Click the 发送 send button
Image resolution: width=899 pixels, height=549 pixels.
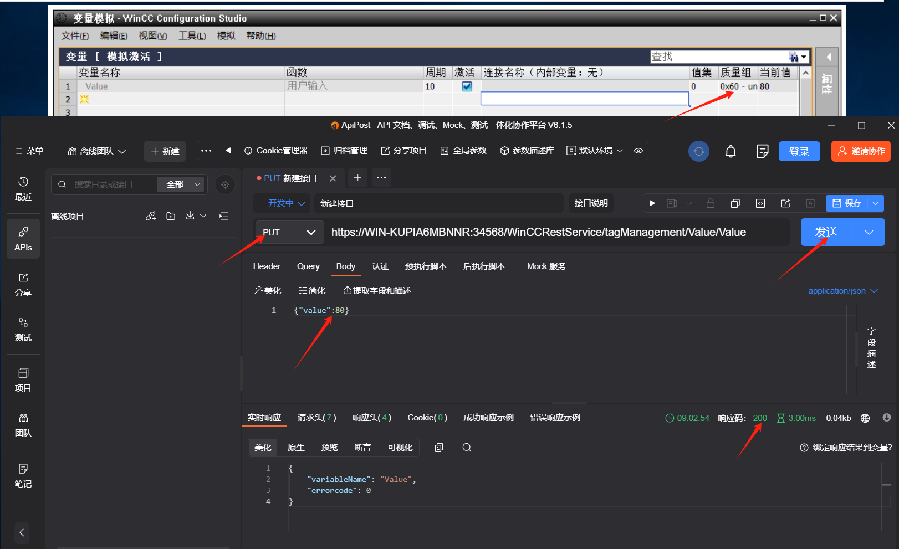(x=828, y=232)
